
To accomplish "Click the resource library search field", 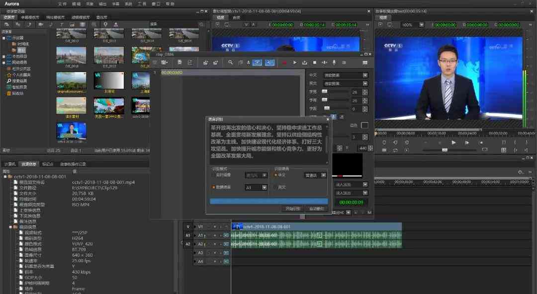I will click(x=174, y=24).
